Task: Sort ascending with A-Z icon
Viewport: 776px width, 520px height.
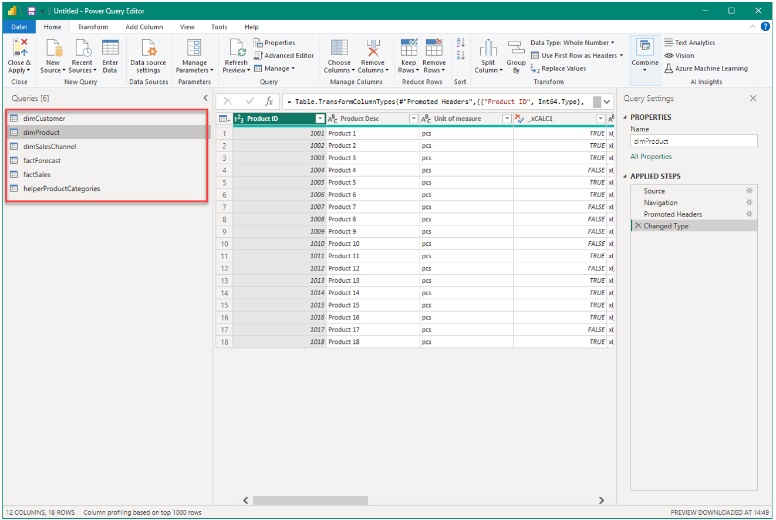Action: (x=460, y=43)
